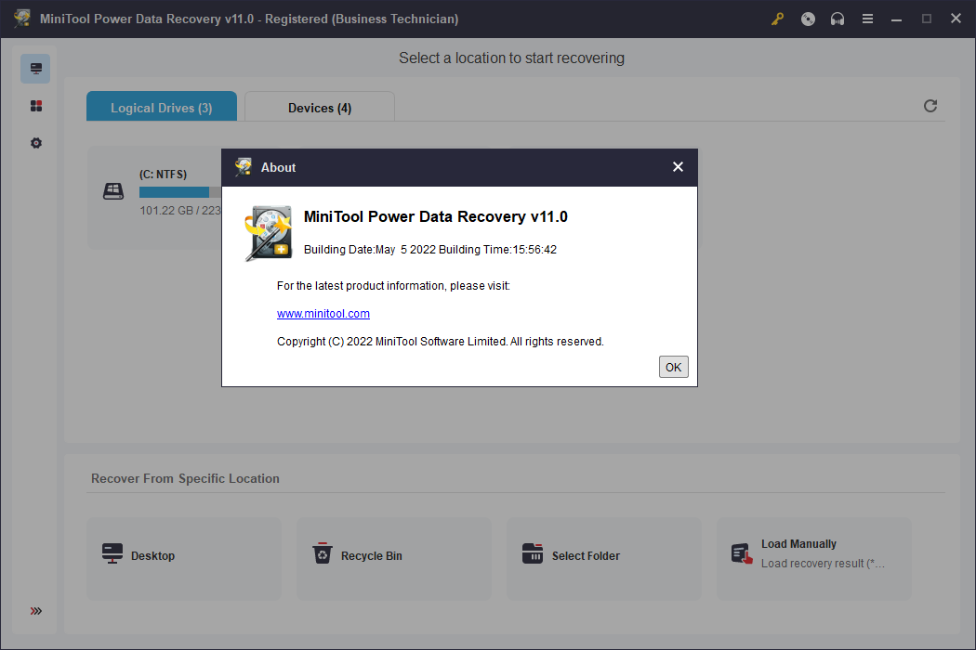This screenshot has width=976, height=650.
Task: Close the About dialog with X
Action: coord(678,167)
